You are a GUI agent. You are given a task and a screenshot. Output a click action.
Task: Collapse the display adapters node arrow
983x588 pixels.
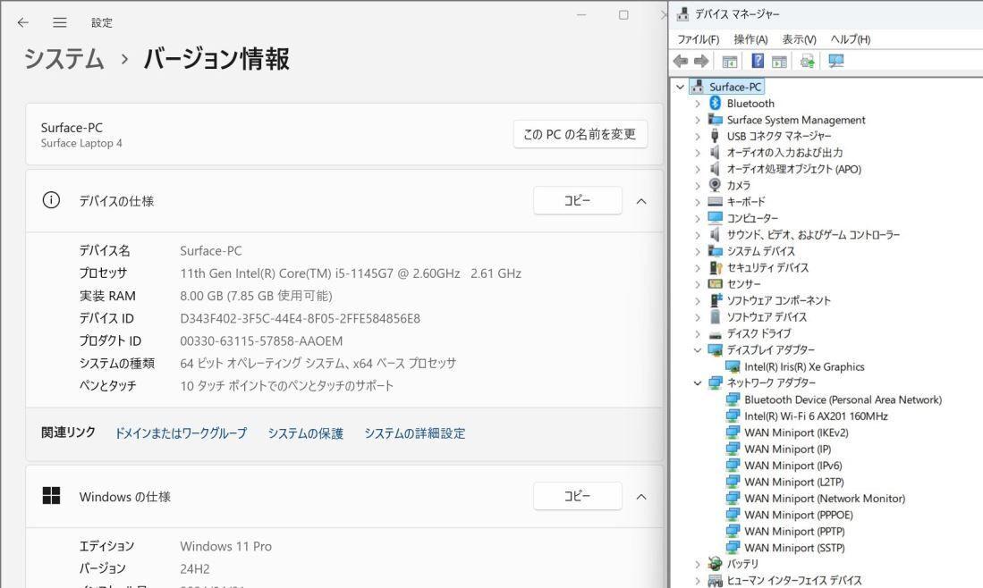(x=698, y=350)
